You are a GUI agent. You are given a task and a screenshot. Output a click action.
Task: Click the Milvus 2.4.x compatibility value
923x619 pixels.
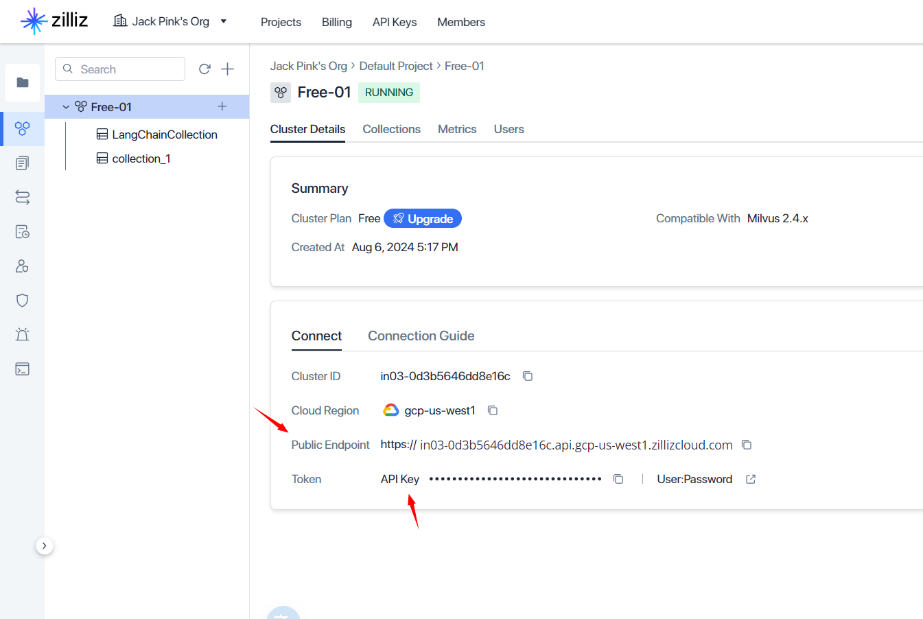click(x=778, y=218)
